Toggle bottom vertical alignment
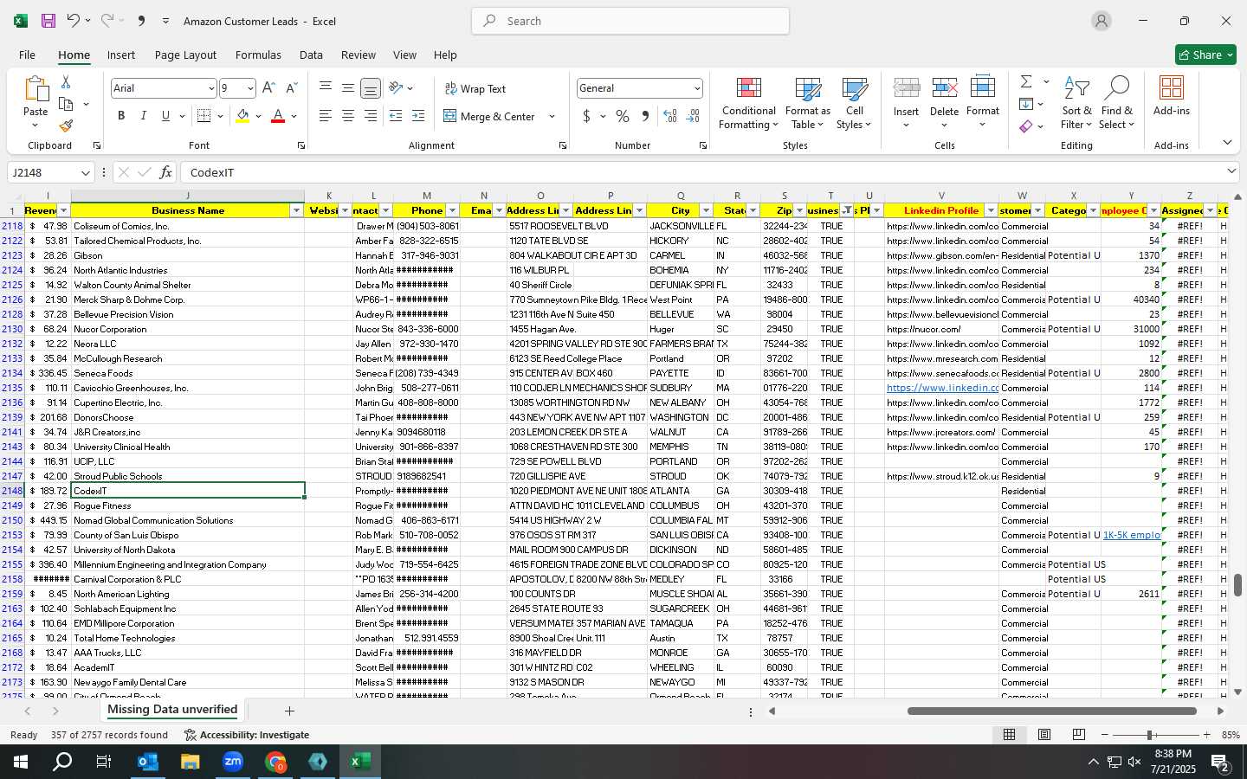The height and width of the screenshot is (779, 1247). tap(371, 88)
